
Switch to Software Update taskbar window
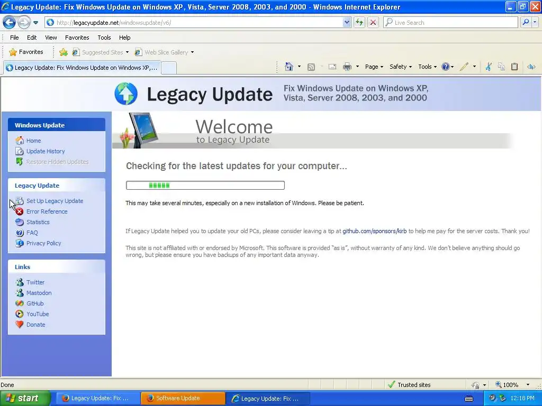tap(183, 399)
